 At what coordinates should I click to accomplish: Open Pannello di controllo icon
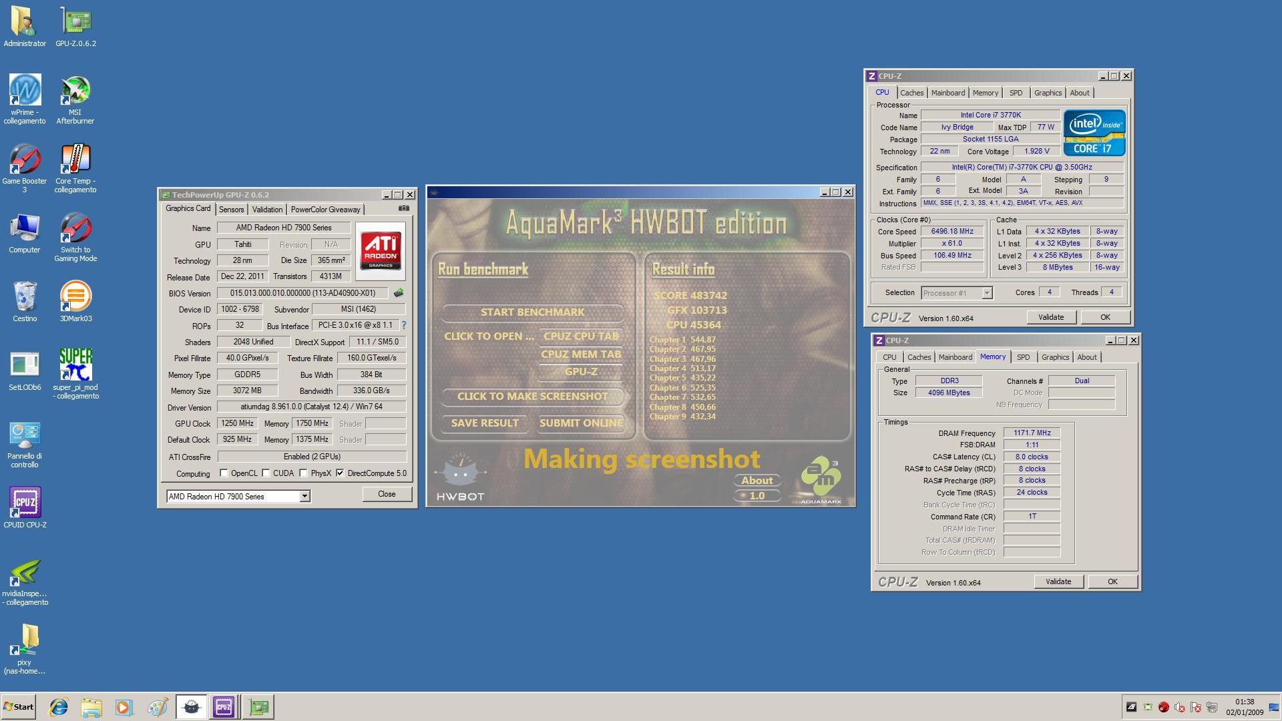pos(25,444)
